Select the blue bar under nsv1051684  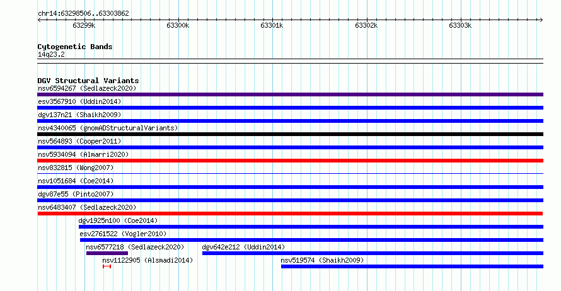pos(290,187)
